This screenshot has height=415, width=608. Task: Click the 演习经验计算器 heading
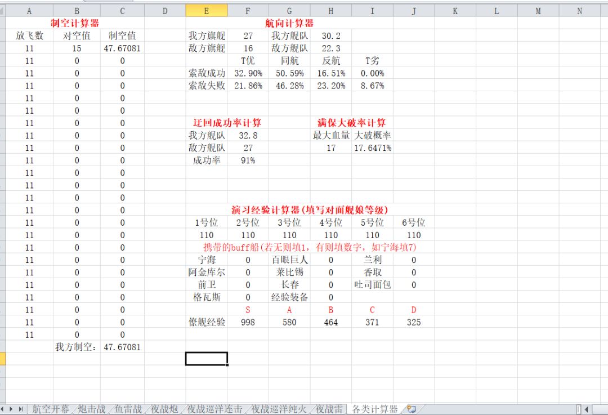(x=310, y=210)
